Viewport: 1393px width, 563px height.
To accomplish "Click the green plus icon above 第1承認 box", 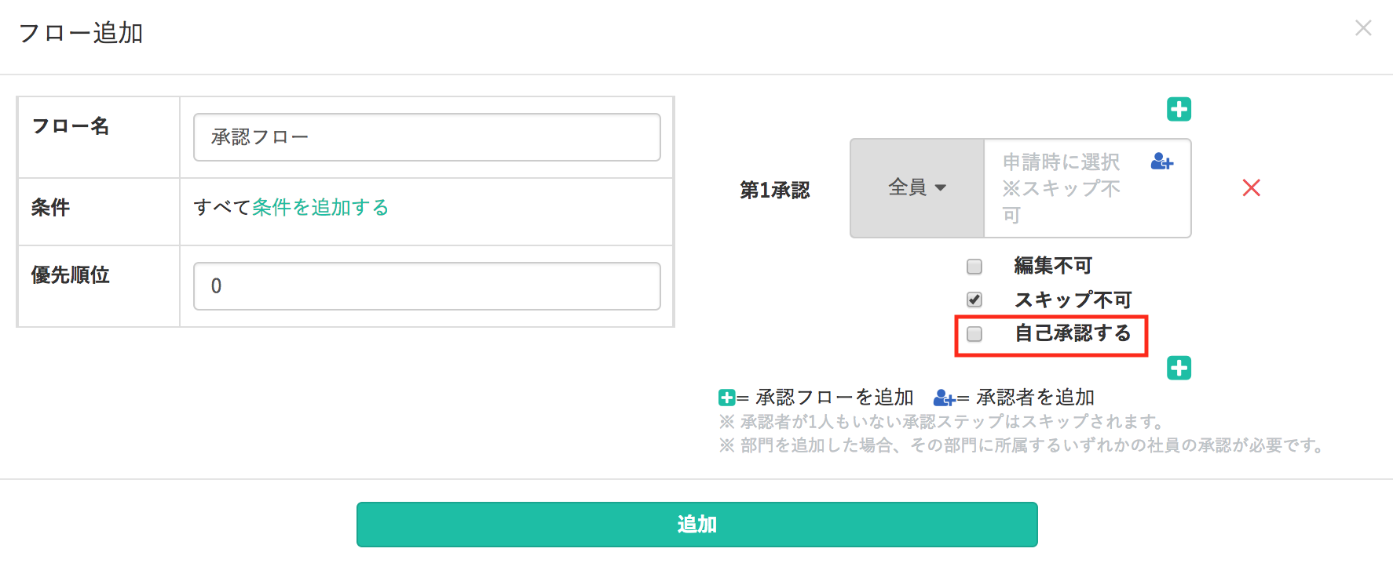I will click(x=1179, y=109).
